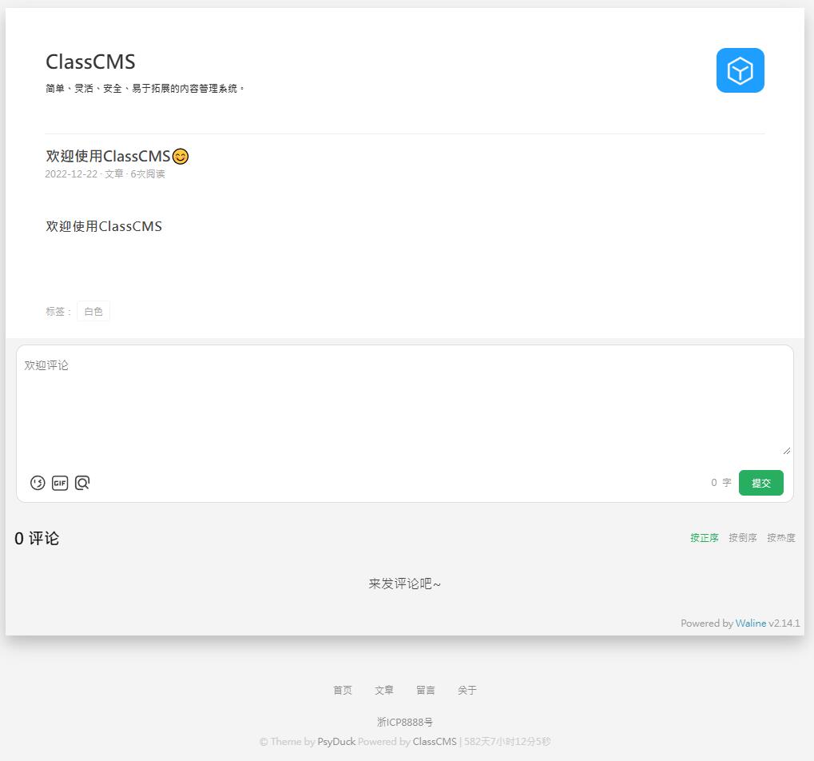
Task: Open the emoji picker in comment box
Action: point(38,483)
